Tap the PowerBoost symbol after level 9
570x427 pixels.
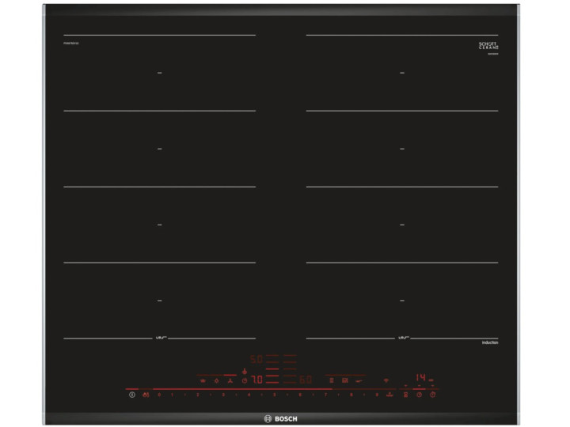[390, 395]
